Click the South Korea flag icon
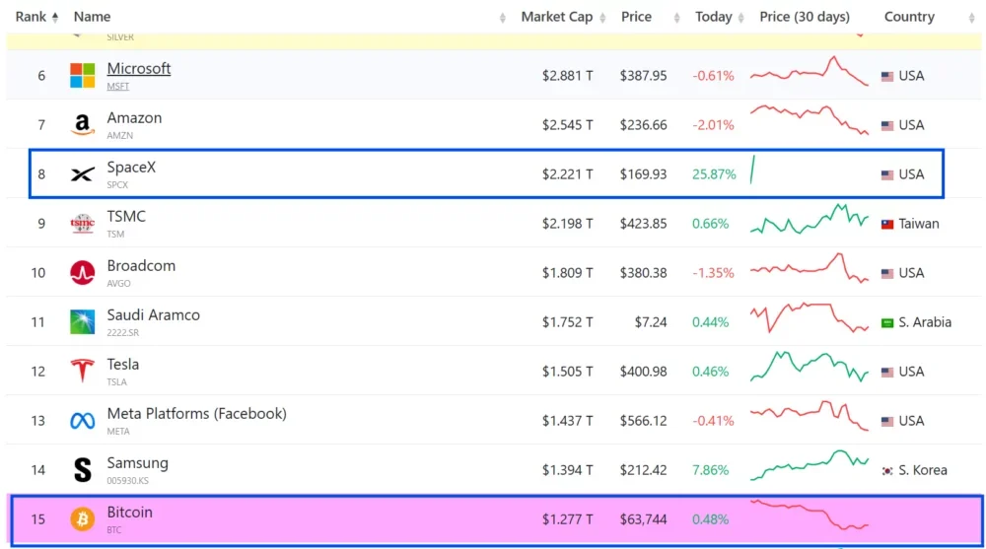986x549 pixels. (x=887, y=470)
